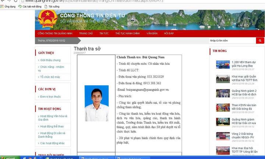Open the Ứng dụng apps bookmark icon

click(x=3, y=7)
